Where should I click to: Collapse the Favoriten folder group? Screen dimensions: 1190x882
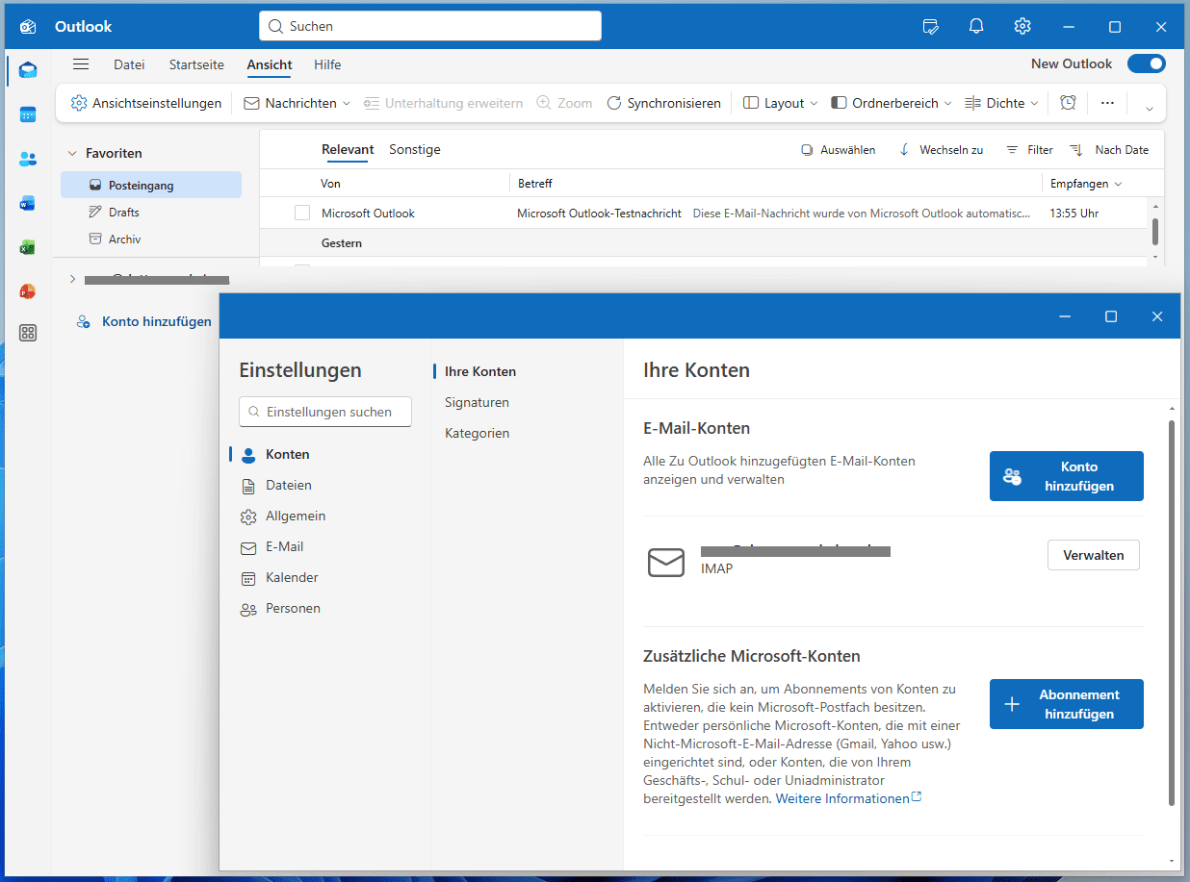pyautogui.click(x=72, y=153)
